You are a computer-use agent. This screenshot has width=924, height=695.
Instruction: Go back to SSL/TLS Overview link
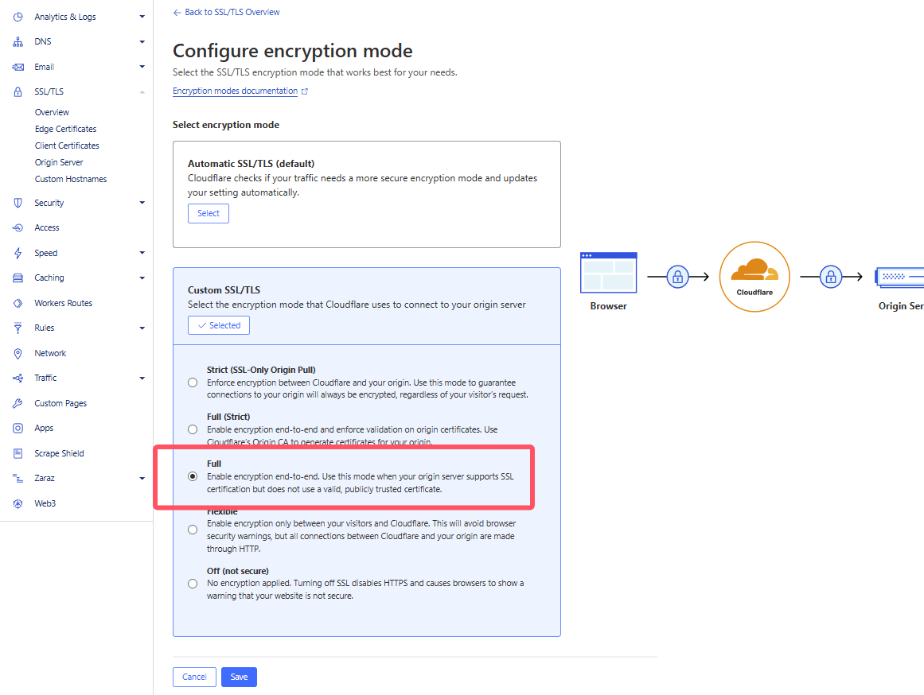[x=226, y=13]
